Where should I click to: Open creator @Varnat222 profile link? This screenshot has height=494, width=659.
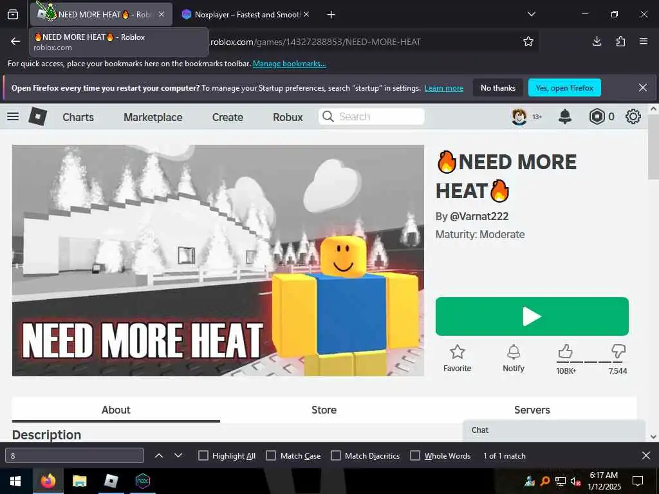point(479,216)
